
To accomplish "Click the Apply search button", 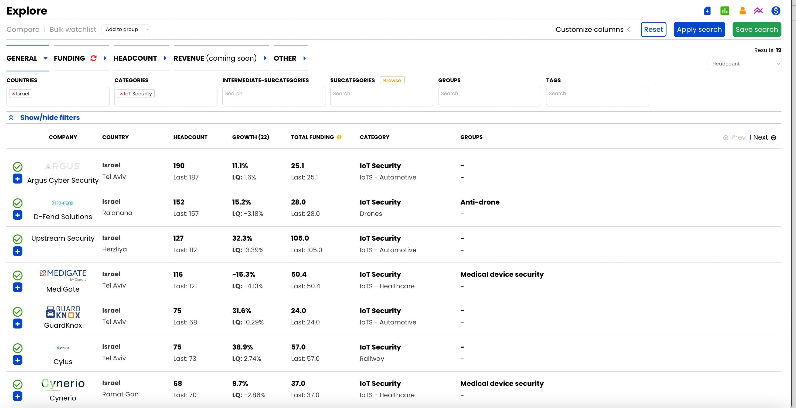I will coord(699,29).
